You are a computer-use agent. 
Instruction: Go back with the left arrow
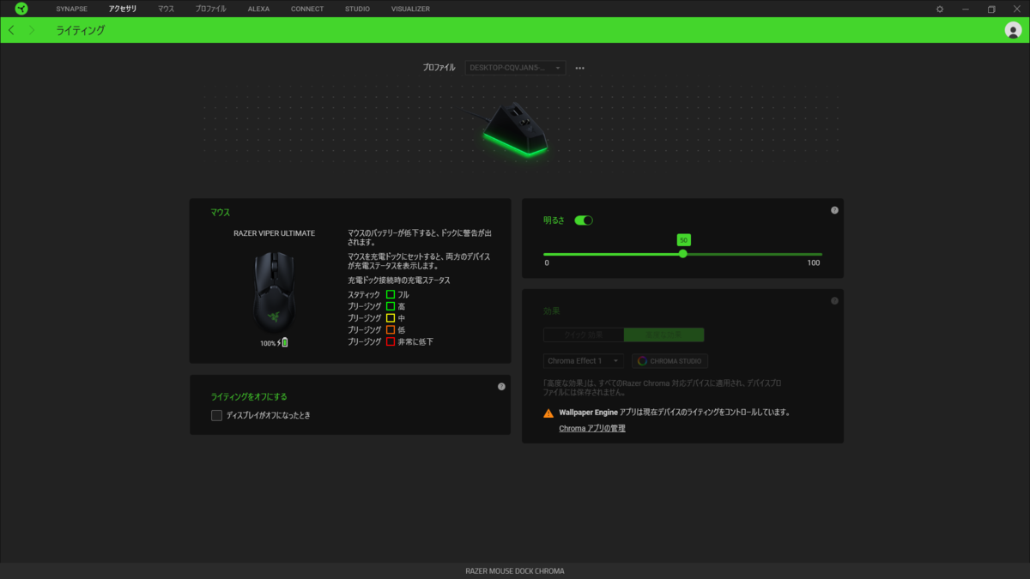11,30
